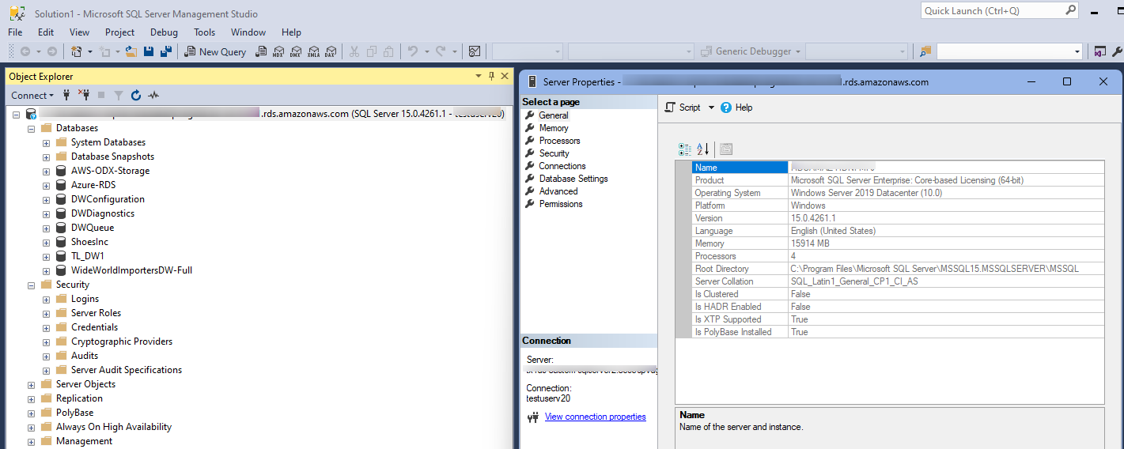Select the Server Collation property row
Viewport: 1124px width, 449px height.
(x=898, y=281)
